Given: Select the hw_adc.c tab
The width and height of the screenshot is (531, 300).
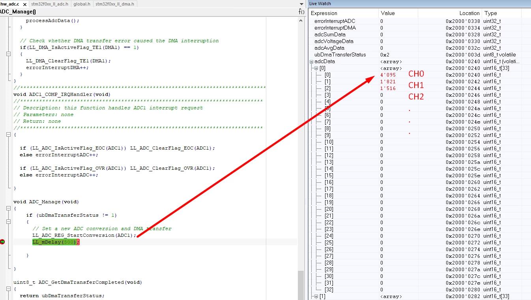Looking at the screenshot, I should coord(11,4).
